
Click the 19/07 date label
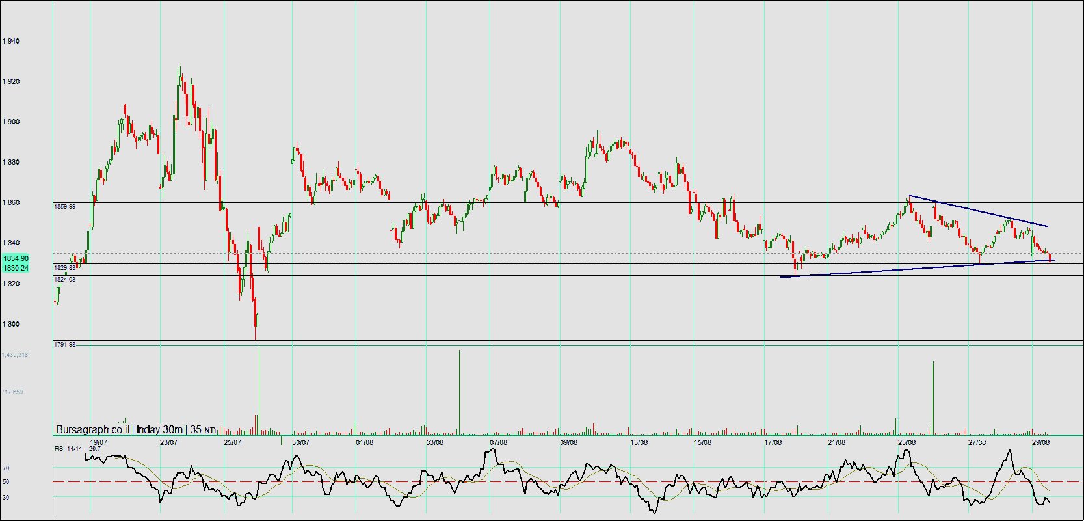click(x=99, y=442)
